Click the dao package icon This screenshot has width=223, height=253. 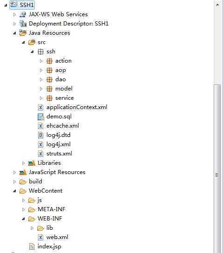point(49,79)
